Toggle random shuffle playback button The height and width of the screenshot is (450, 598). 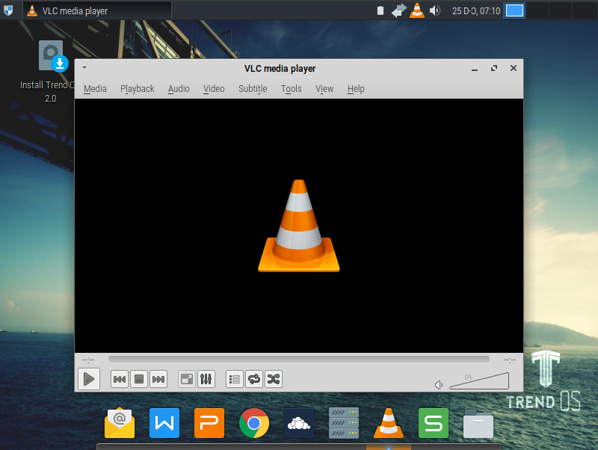coord(274,379)
